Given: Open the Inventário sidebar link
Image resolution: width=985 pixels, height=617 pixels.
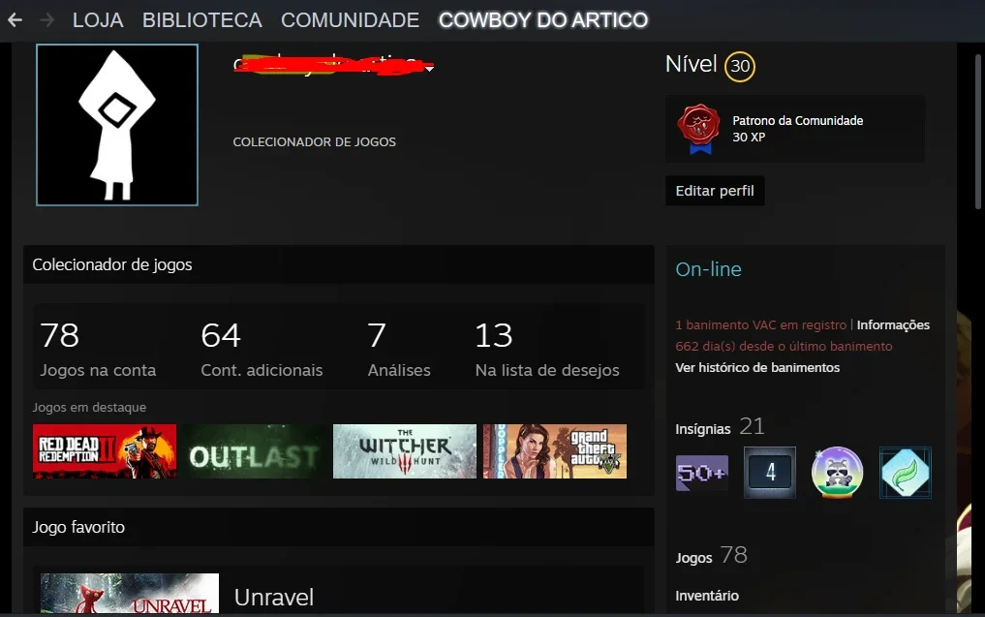Looking at the screenshot, I should pyautogui.click(x=707, y=596).
